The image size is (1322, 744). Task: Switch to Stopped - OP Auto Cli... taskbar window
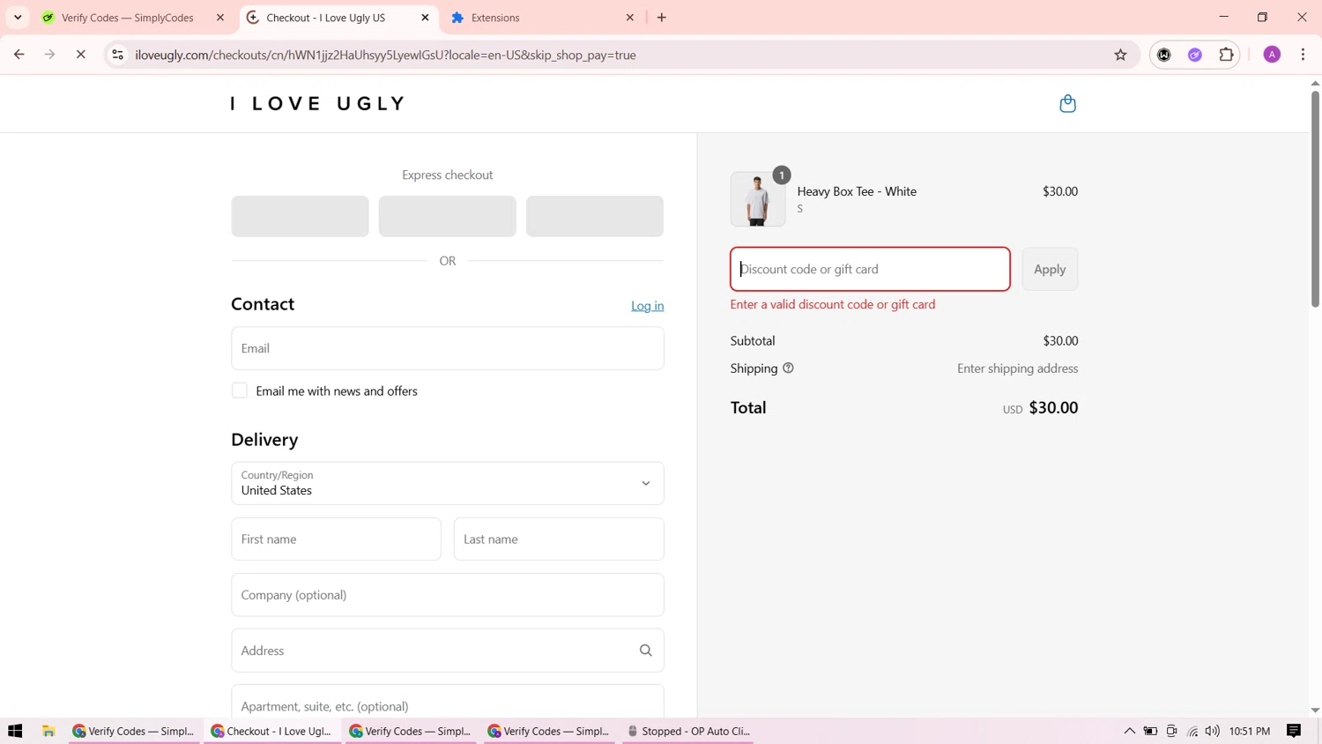coord(688,731)
